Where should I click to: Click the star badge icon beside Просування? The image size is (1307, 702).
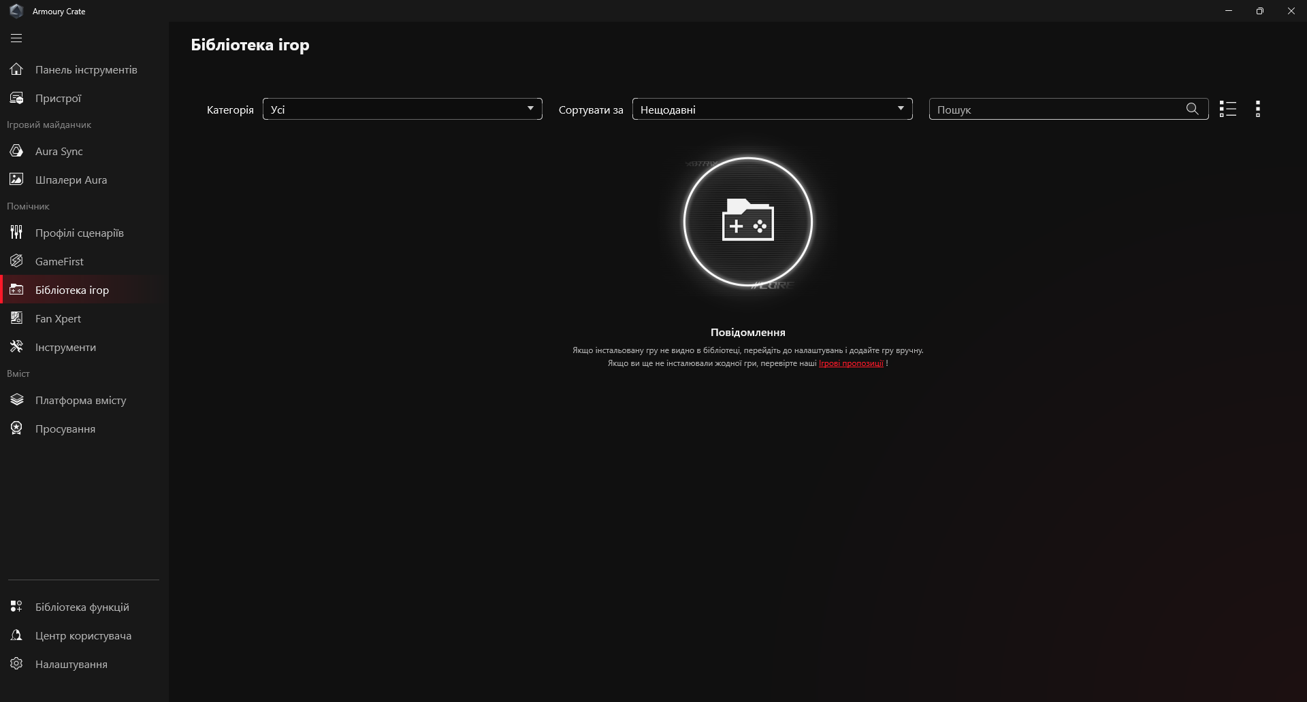tap(16, 429)
